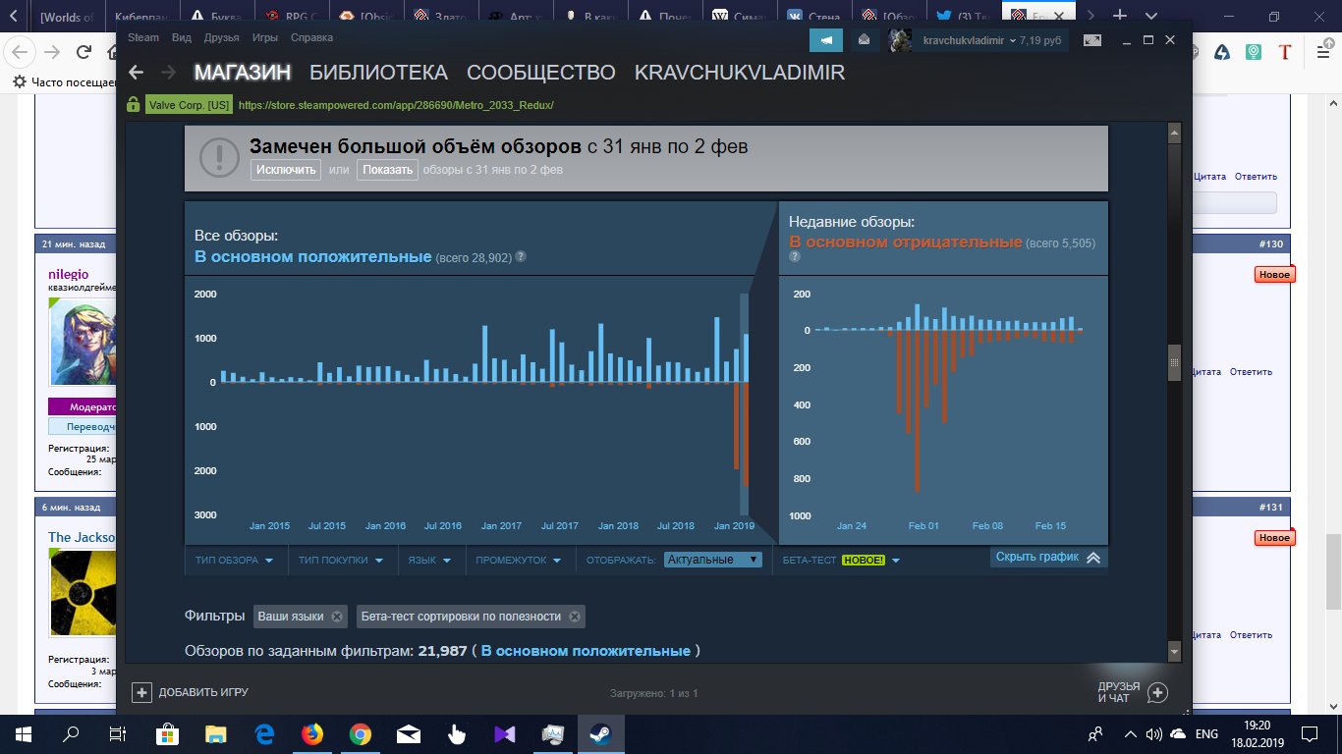Open Windows search from the taskbar
Viewport: 1342px width, 754px height.
(71, 733)
